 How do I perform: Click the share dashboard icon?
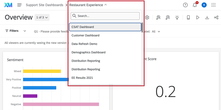[x=216, y=18]
